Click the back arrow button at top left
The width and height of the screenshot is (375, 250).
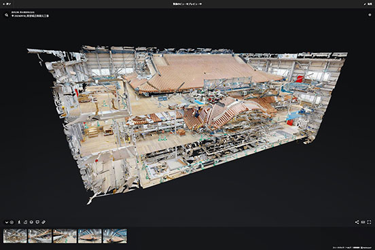(7, 4)
